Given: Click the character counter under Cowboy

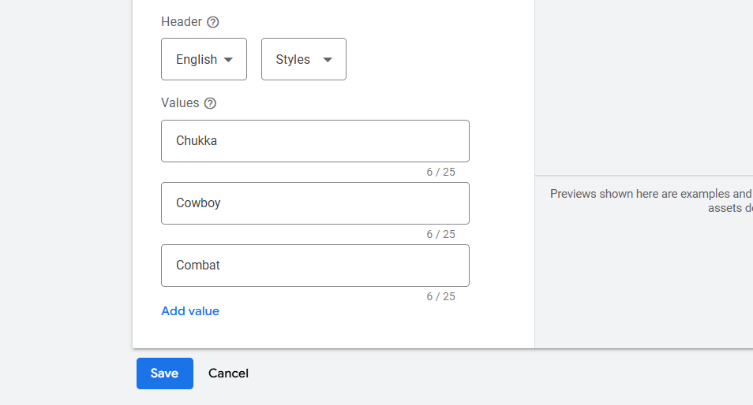Looking at the screenshot, I should click(440, 234).
